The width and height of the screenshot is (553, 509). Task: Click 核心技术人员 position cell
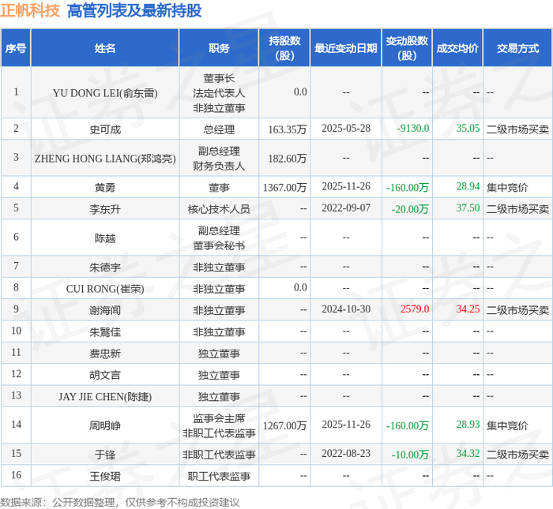click(219, 209)
